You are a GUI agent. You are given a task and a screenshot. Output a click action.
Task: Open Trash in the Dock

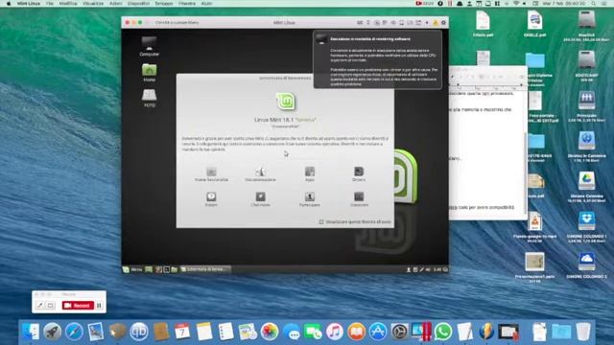click(583, 332)
